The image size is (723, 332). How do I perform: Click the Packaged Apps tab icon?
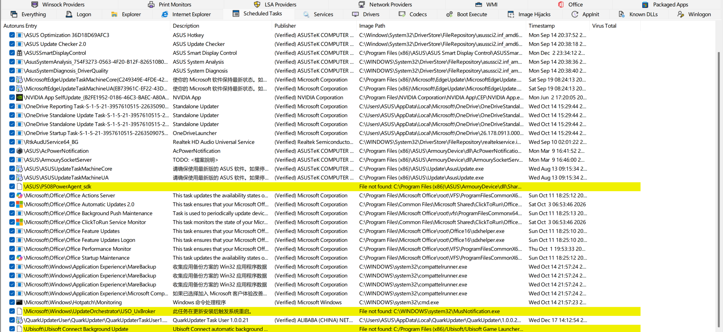645,5
